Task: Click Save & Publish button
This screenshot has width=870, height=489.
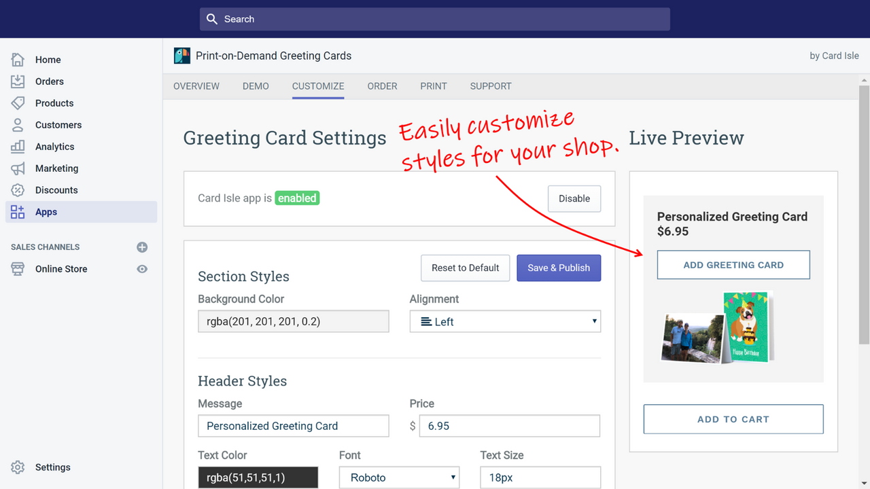Action: [559, 268]
